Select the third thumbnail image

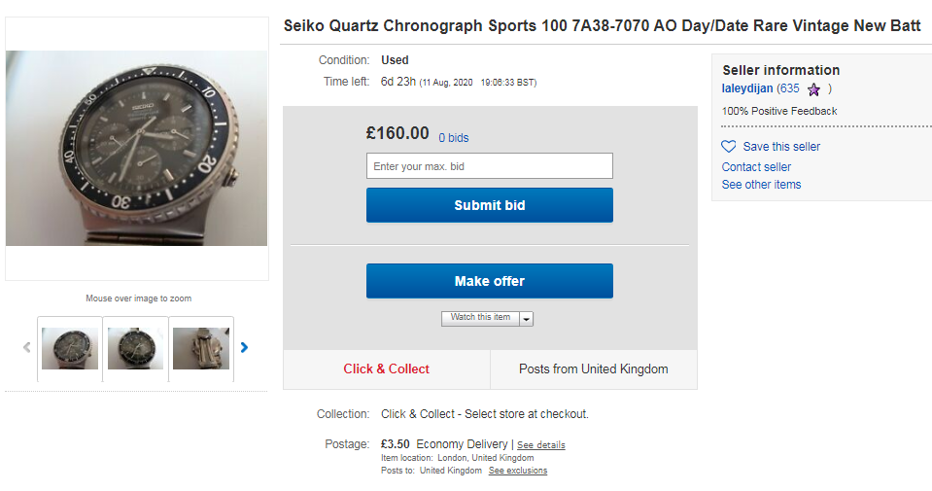click(x=201, y=348)
